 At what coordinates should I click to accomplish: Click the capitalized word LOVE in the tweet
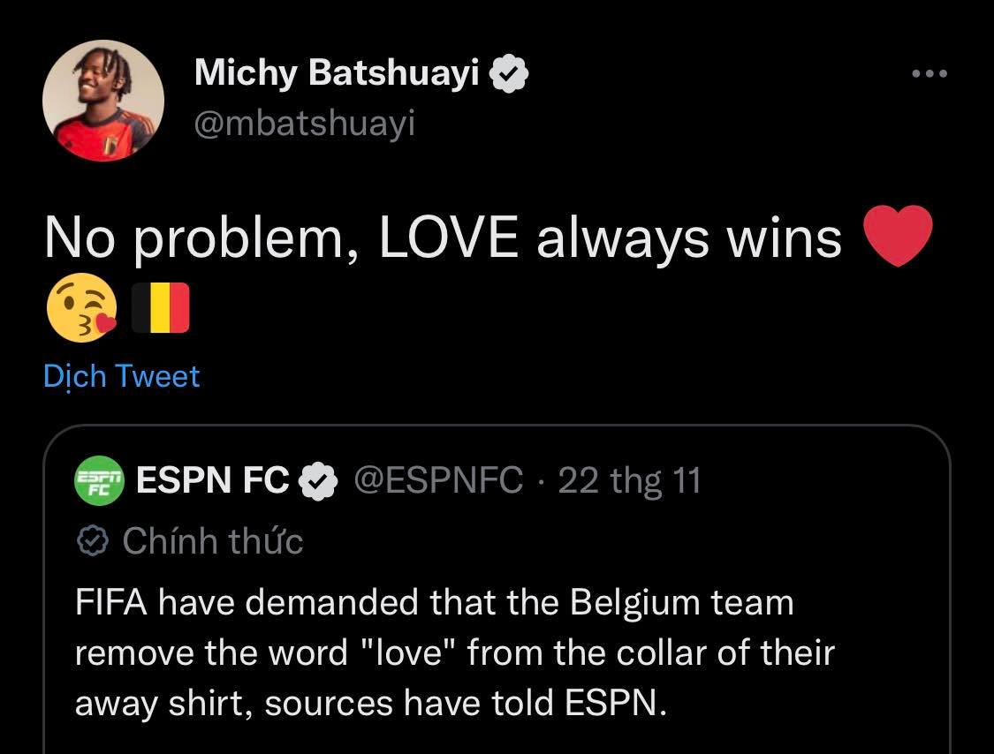[x=449, y=238]
